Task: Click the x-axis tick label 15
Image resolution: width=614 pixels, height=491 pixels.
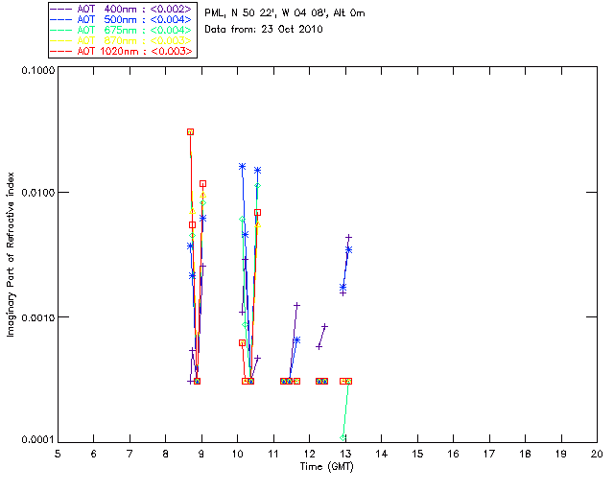Action: [417, 454]
